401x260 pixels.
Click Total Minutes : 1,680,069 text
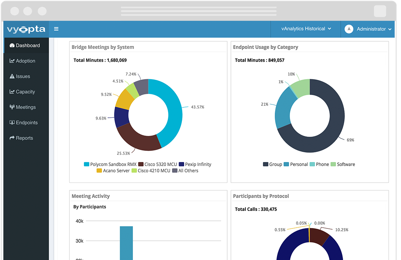(x=100, y=60)
